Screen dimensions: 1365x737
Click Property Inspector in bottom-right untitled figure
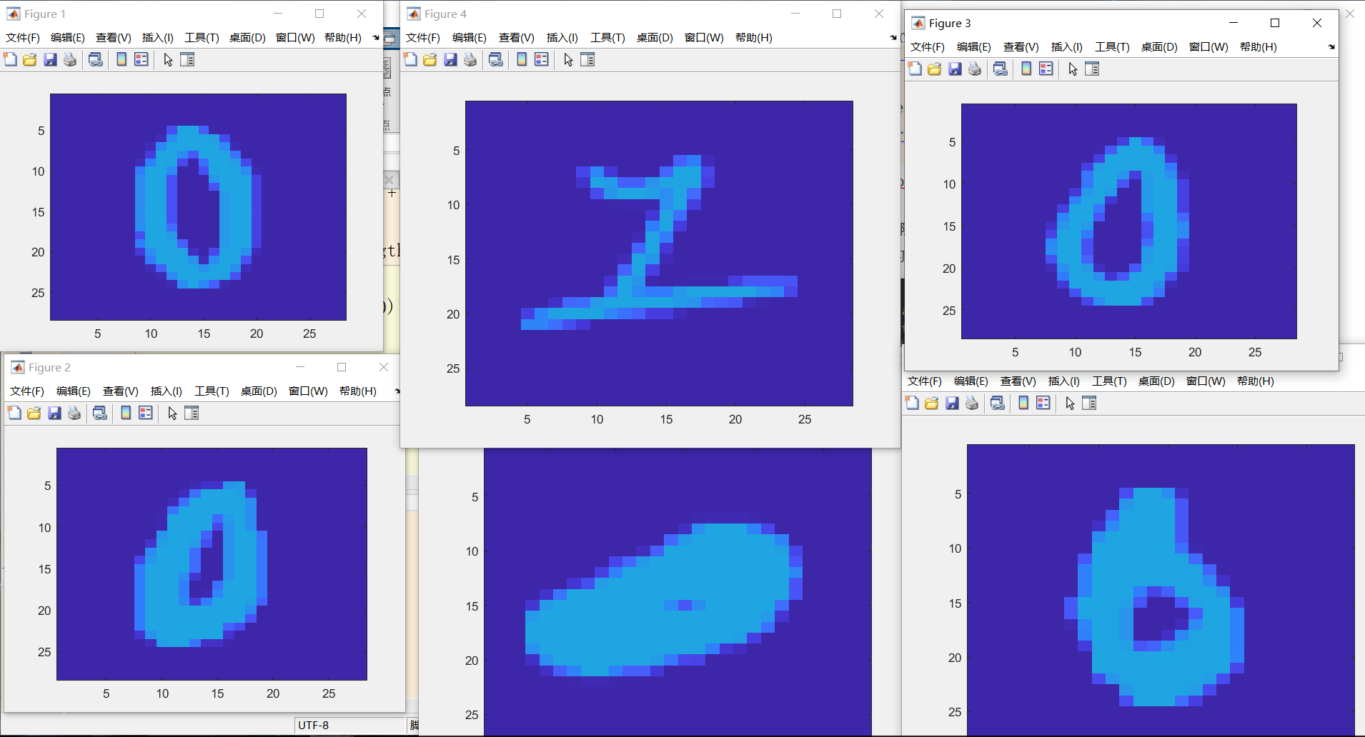pos(1089,403)
